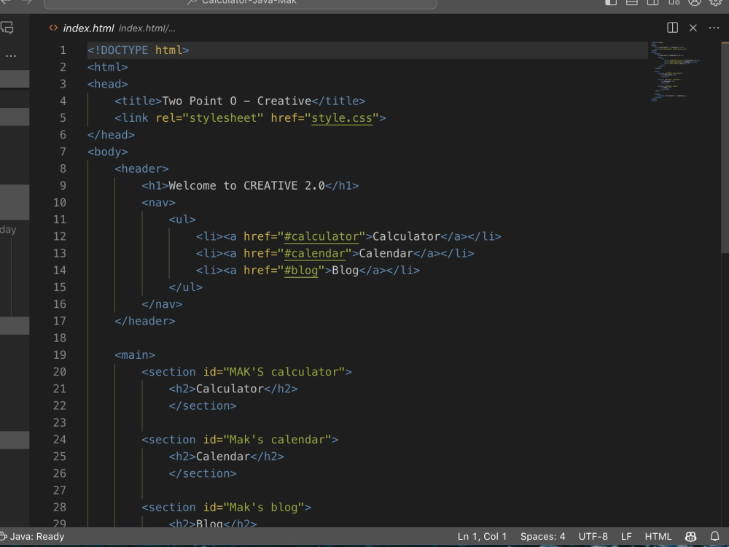Click the rel="stylesheet" attribute

(209, 118)
